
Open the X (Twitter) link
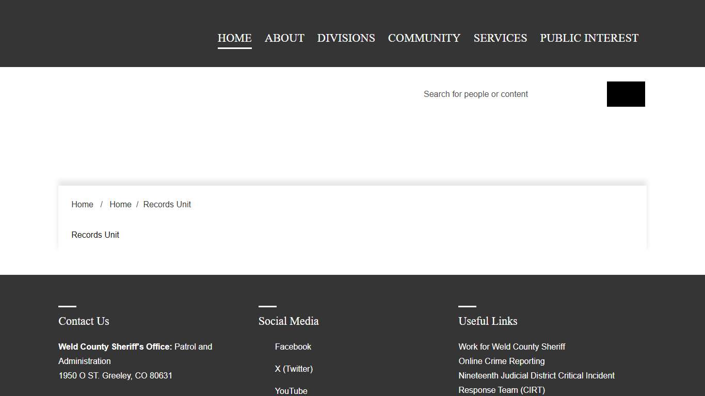(294, 369)
